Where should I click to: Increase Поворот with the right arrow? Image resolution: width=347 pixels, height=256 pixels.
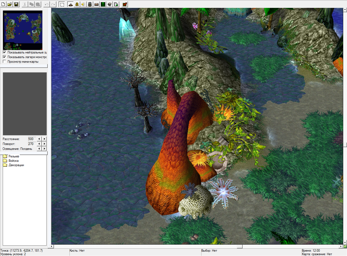pos(44,144)
